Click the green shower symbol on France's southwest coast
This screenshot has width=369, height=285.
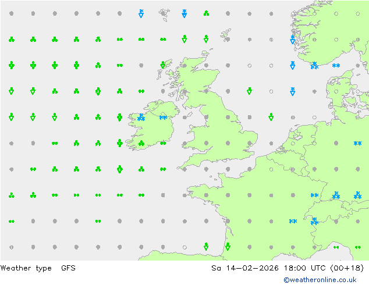tap(228, 247)
